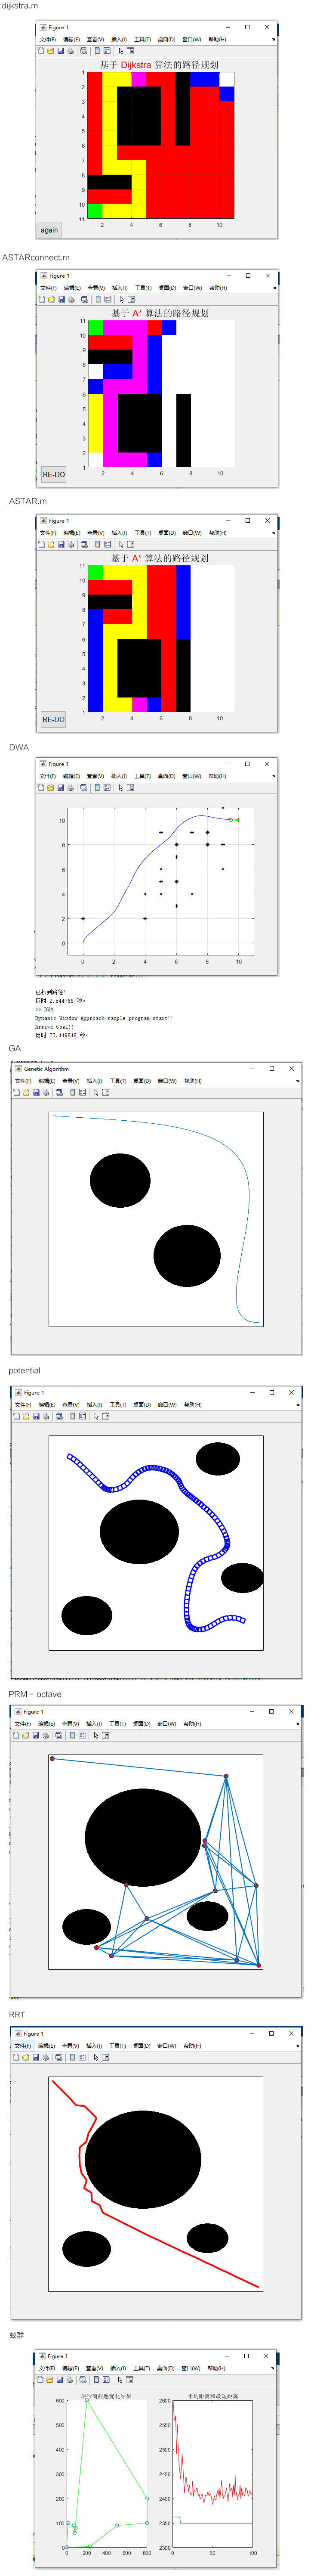Open file icon in figure under ASTARconnect.m

tap(51, 299)
